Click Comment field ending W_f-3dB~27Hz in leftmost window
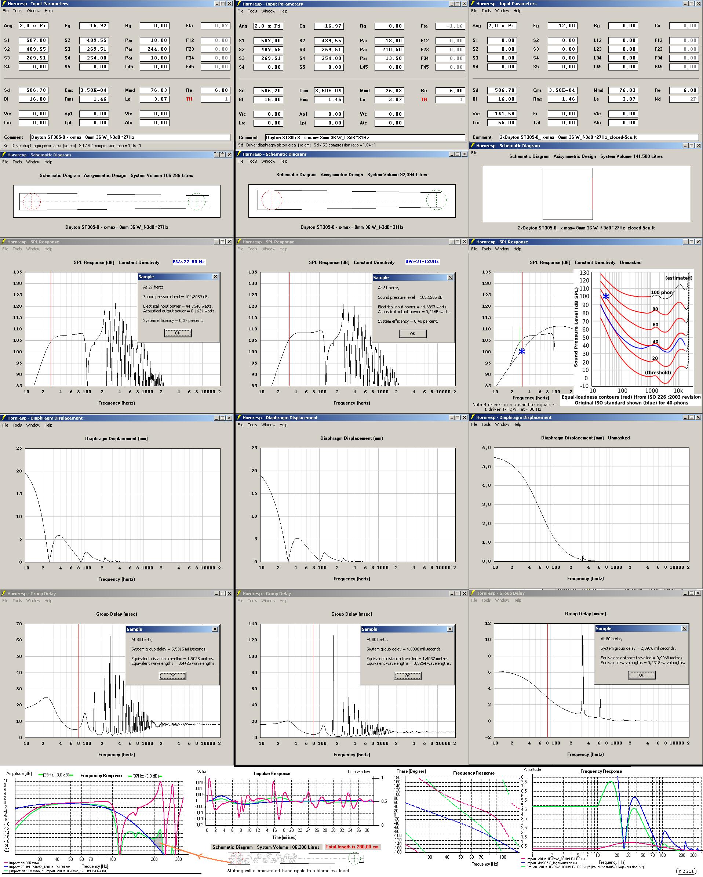703x877 pixels. [x=130, y=137]
